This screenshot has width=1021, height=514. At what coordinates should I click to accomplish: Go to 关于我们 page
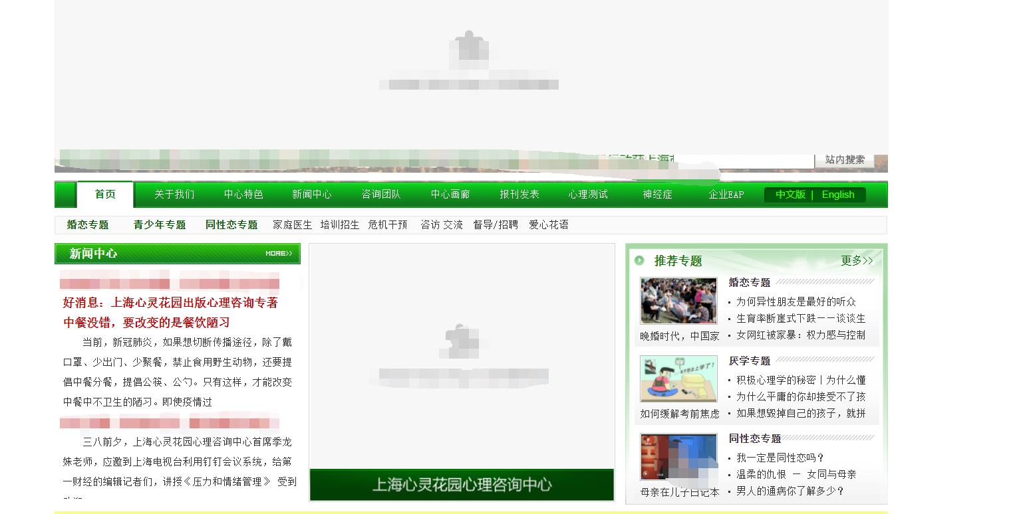point(174,195)
